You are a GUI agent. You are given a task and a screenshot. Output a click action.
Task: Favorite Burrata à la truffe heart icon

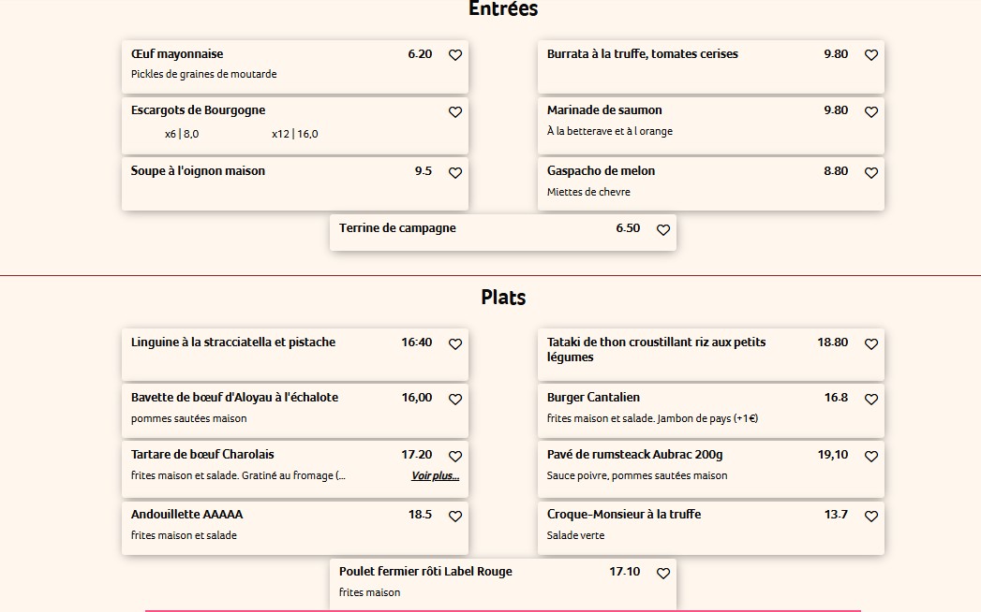tap(870, 55)
